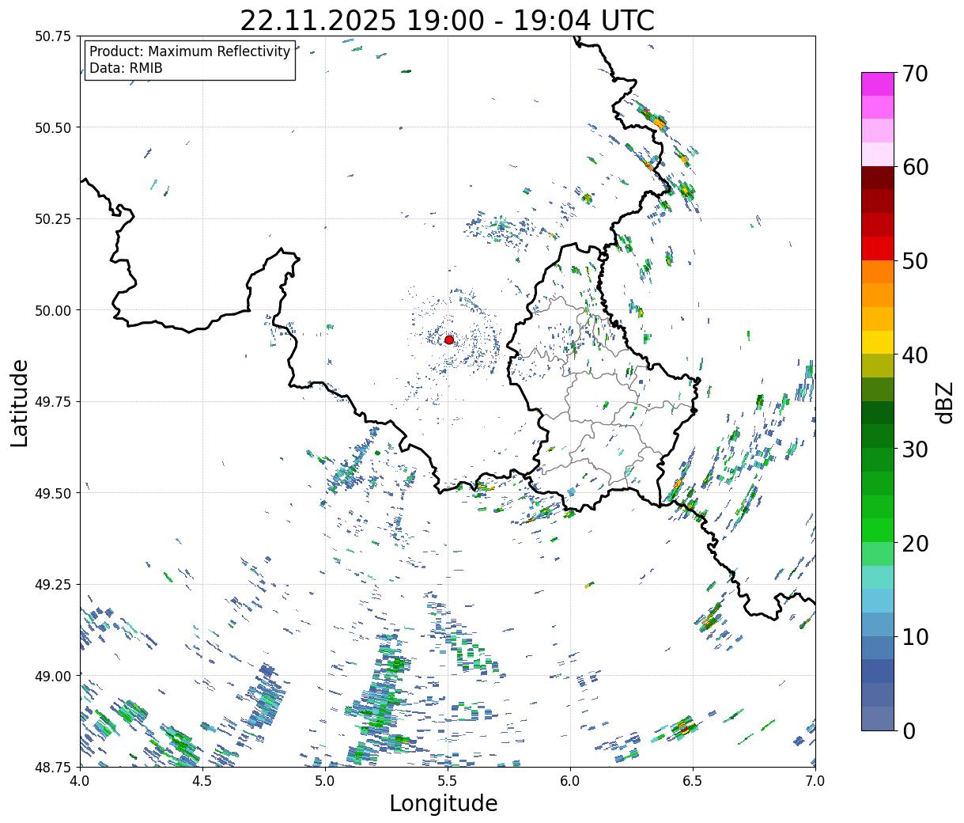
Task: Click the red radar location marker
Action: 449,339
